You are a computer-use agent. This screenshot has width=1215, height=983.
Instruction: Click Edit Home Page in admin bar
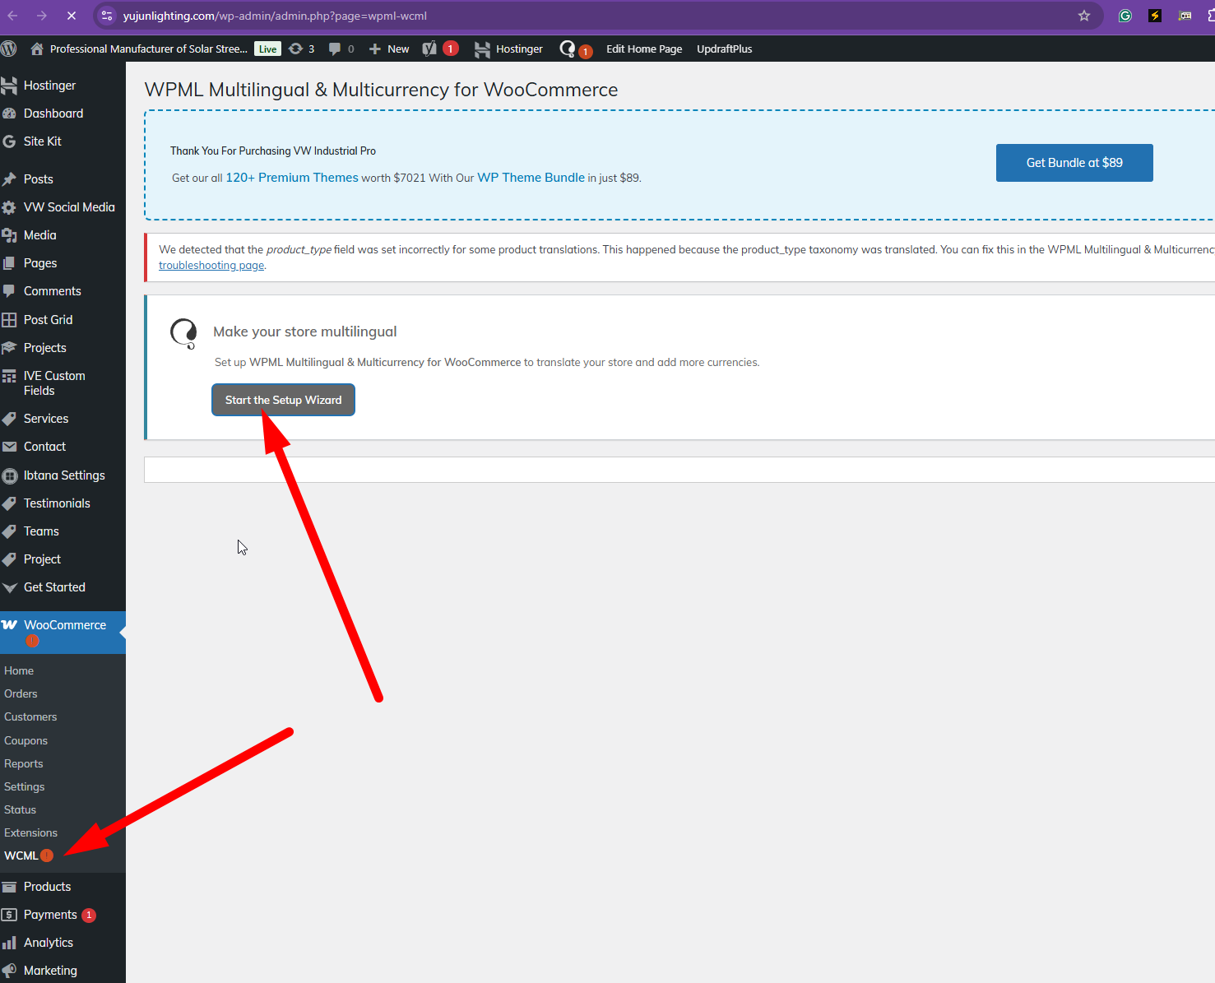(644, 49)
